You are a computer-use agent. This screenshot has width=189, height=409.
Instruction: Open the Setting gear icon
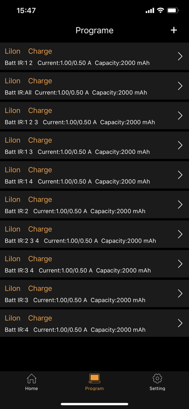click(x=157, y=378)
